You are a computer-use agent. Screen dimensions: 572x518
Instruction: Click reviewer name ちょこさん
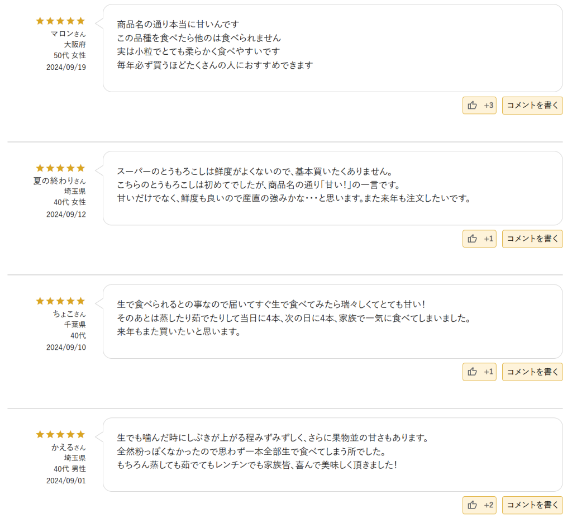(x=69, y=314)
